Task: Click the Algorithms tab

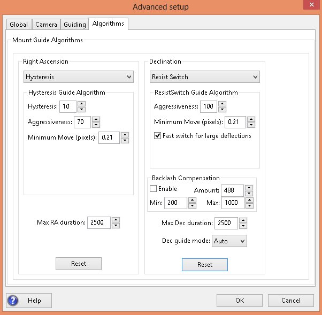Action: pos(108,24)
